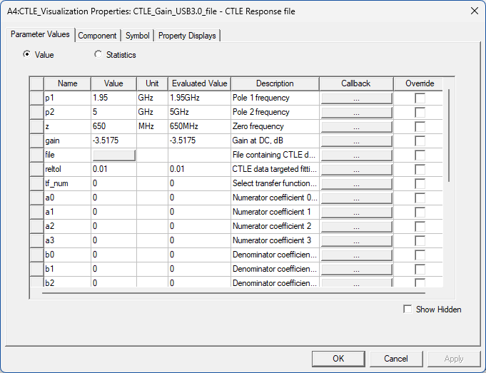
Task: Tick the Override checkbox for a2
Action: [x=420, y=227]
